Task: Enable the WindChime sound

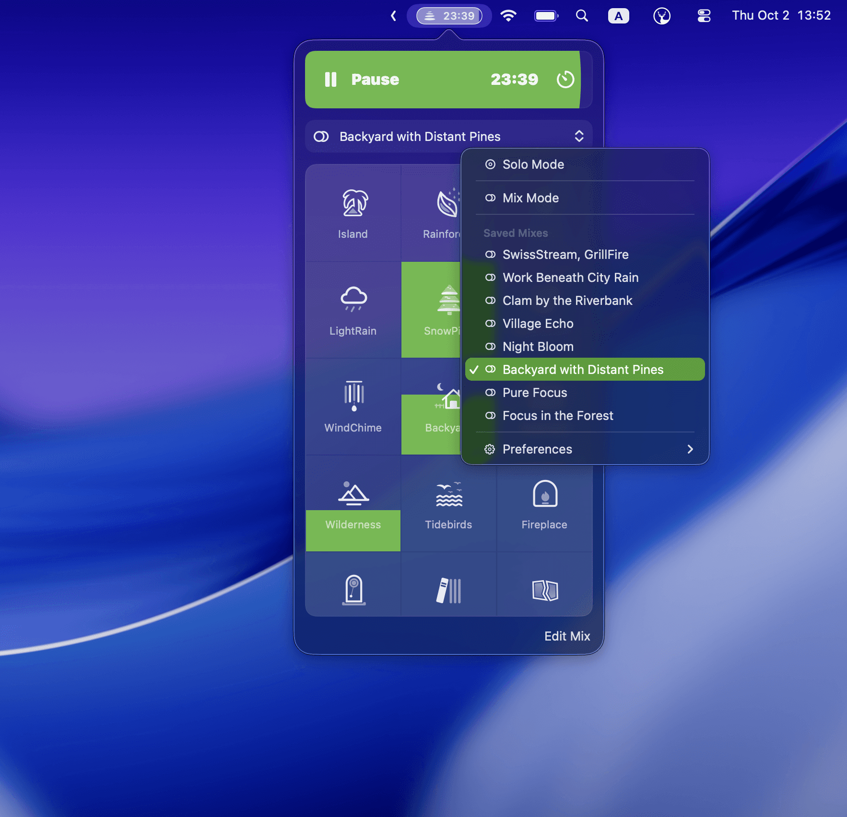Action: click(353, 407)
